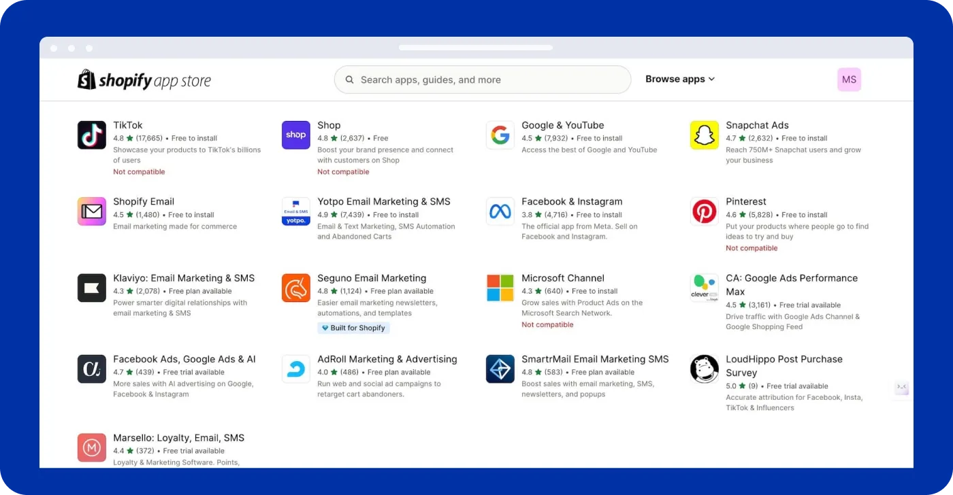Image resolution: width=953 pixels, height=495 pixels.
Task: Click the TikTok app icon
Action: point(91,135)
